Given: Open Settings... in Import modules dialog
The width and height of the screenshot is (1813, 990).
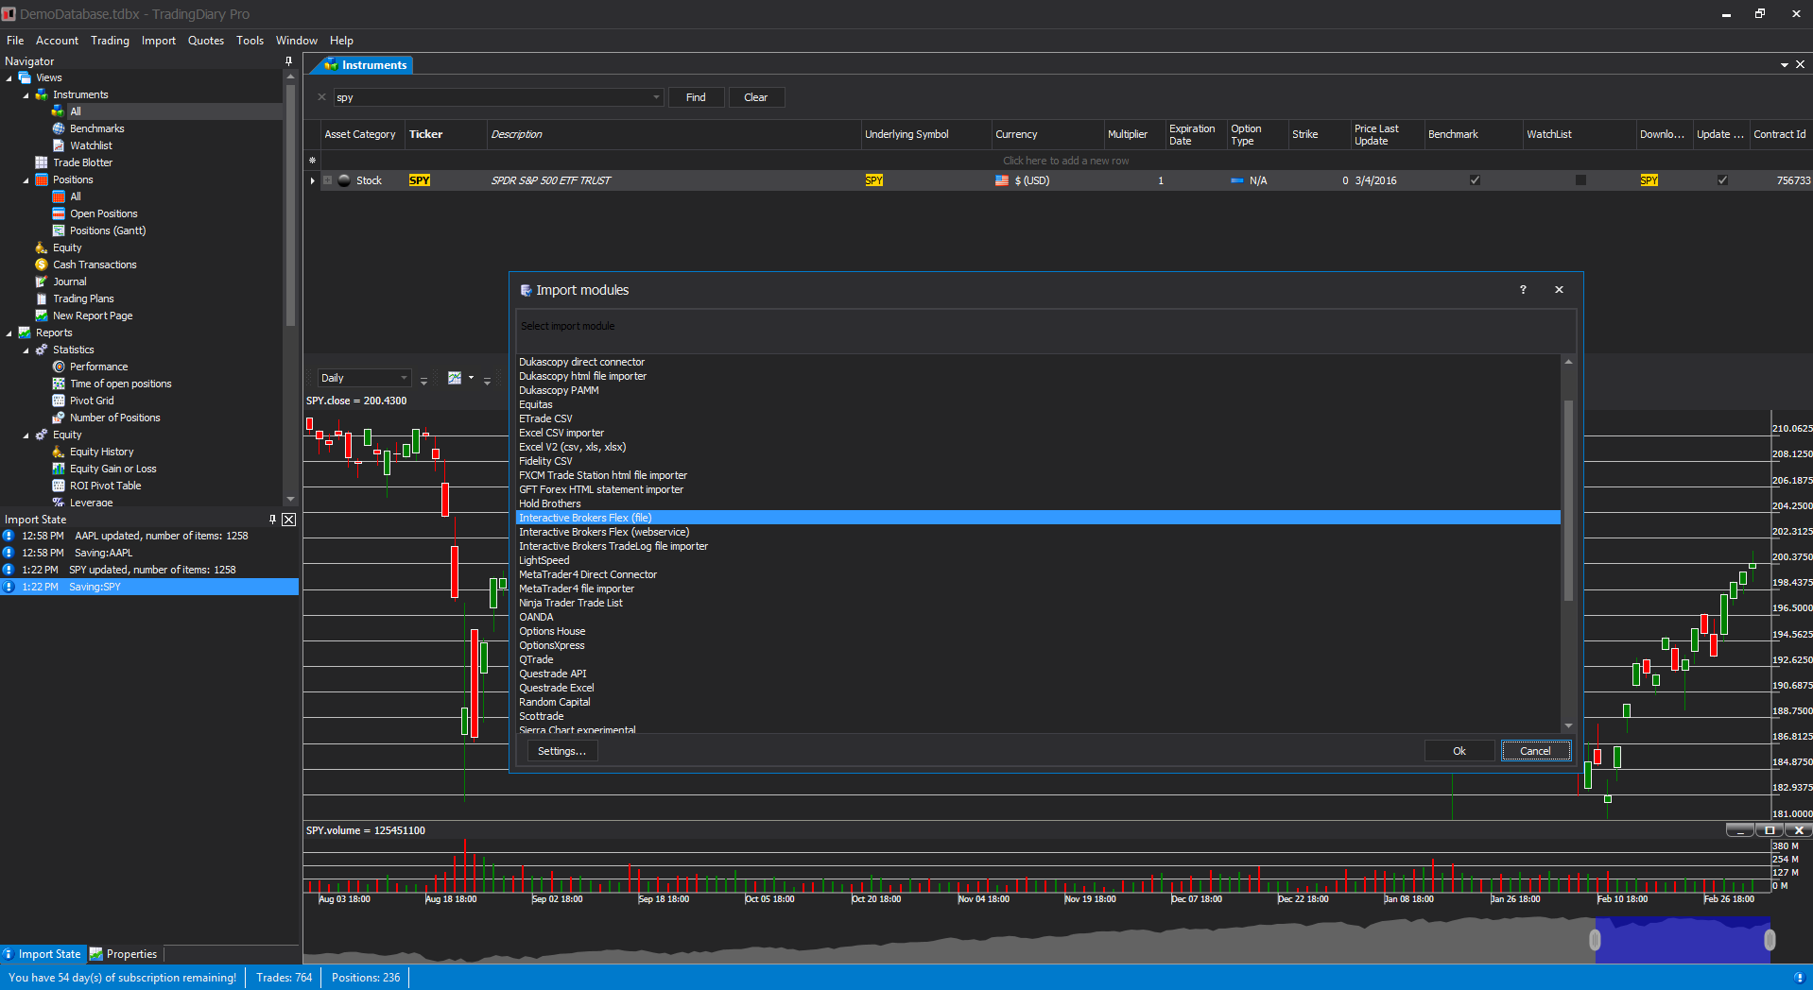Looking at the screenshot, I should tap(561, 751).
